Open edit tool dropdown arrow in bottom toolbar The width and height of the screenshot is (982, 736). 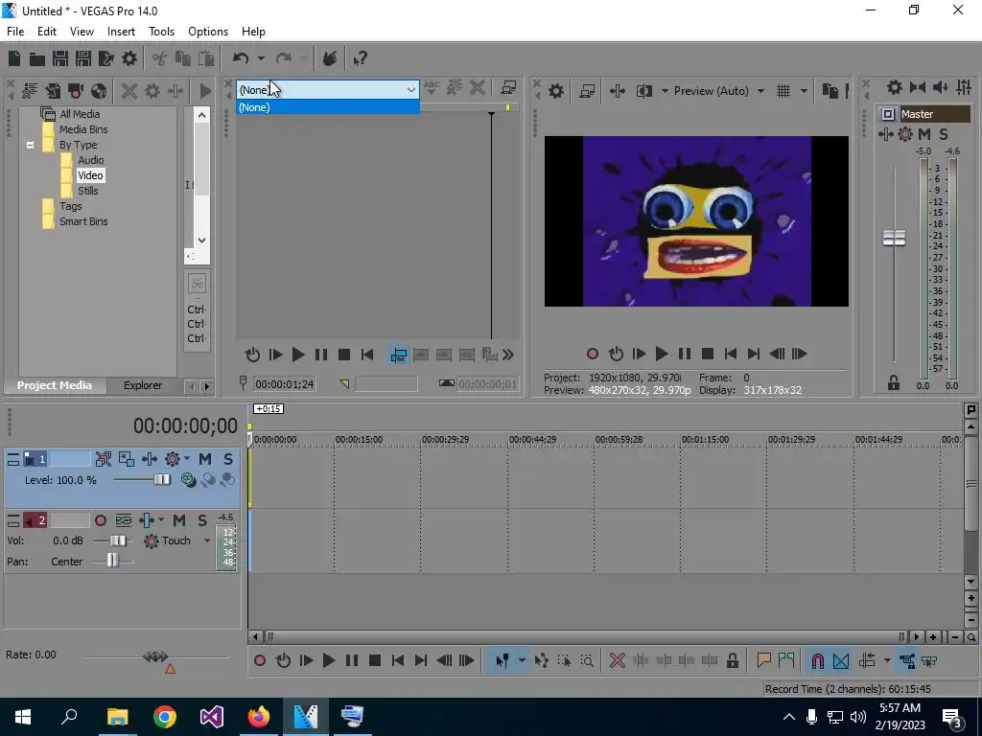point(521,661)
